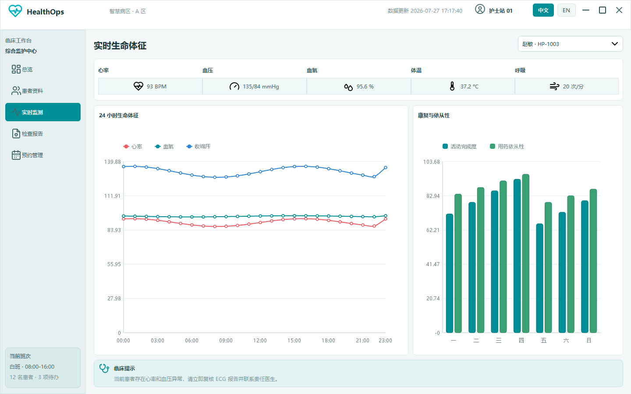631x394 pixels.
Task: Maximize the HealthOps window
Action: coord(603,10)
